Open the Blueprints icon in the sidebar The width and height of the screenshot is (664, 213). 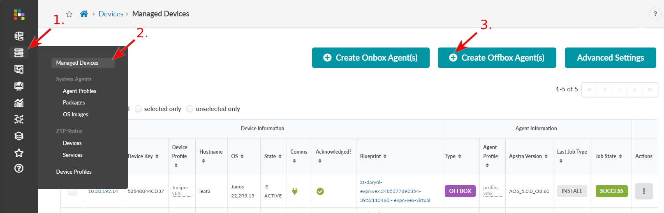pos(19,36)
